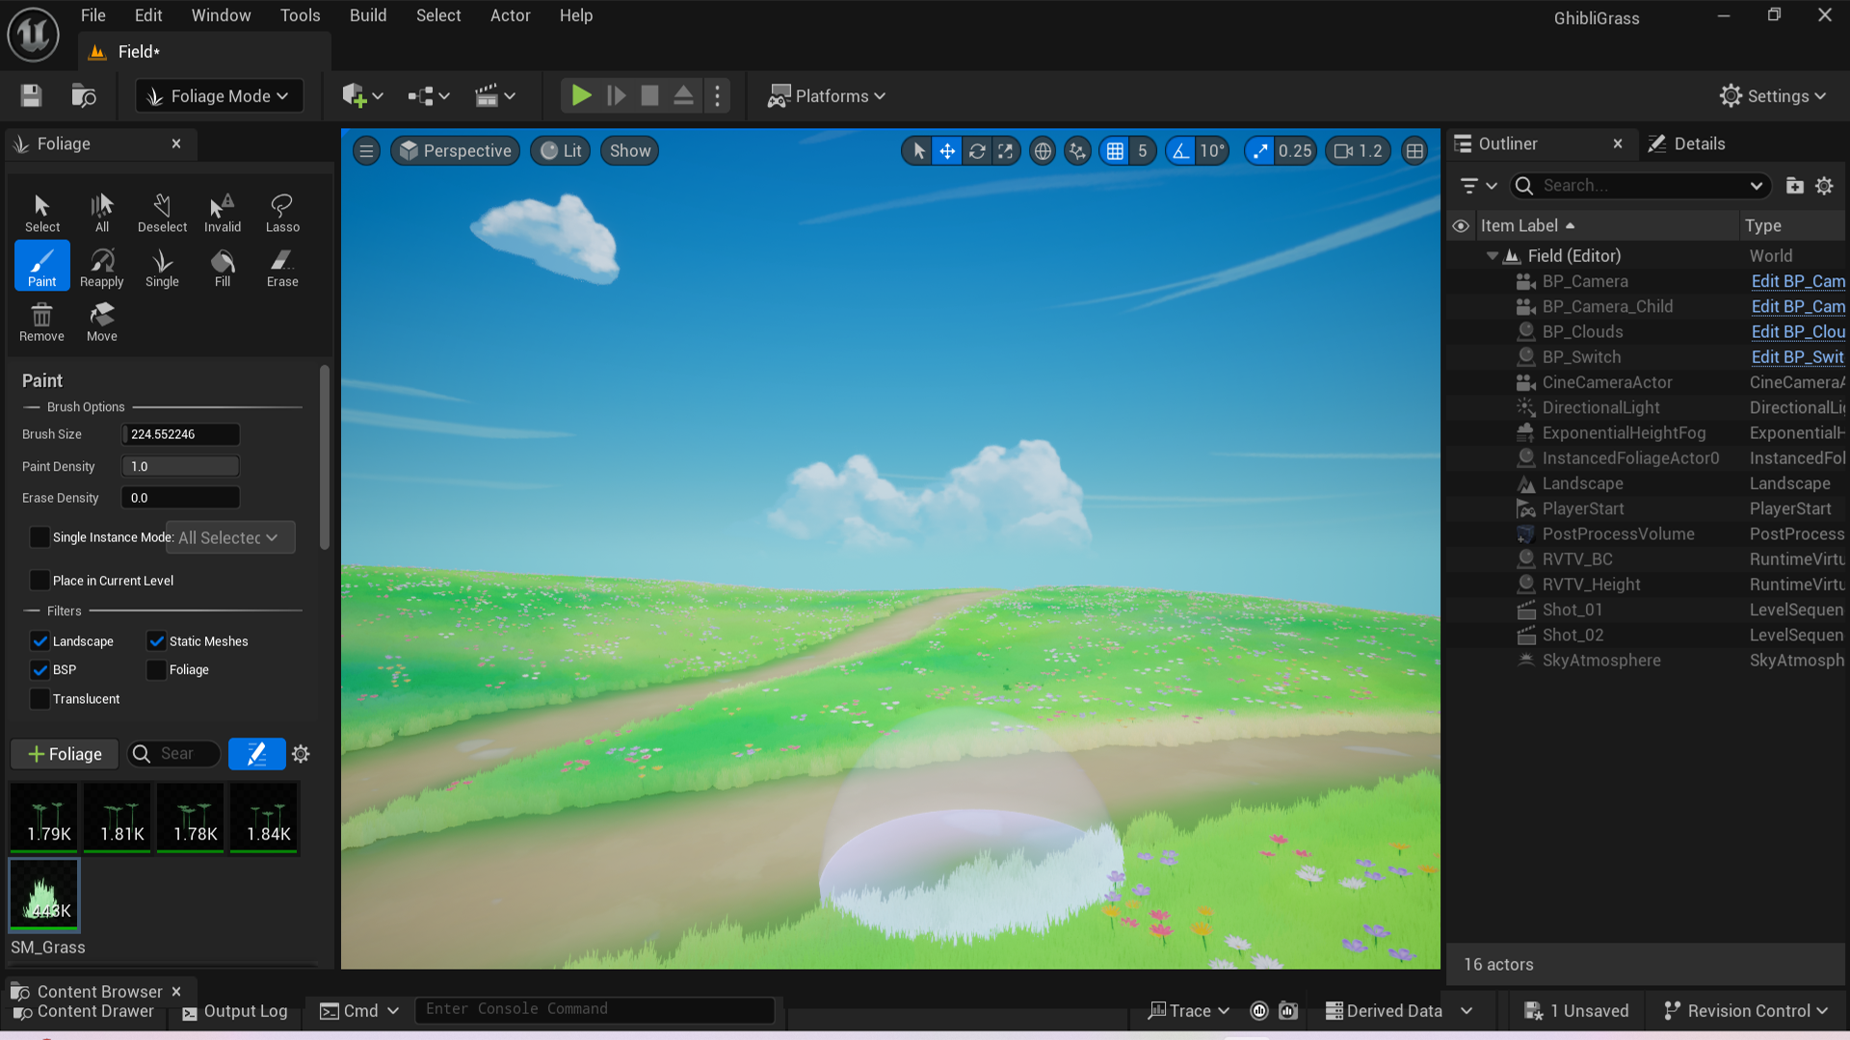The width and height of the screenshot is (1850, 1040).
Task: Choose the Fill foliage tool
Action: coord(222,265)
